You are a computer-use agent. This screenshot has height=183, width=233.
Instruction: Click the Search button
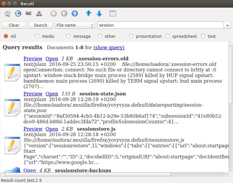coord(40,25)
